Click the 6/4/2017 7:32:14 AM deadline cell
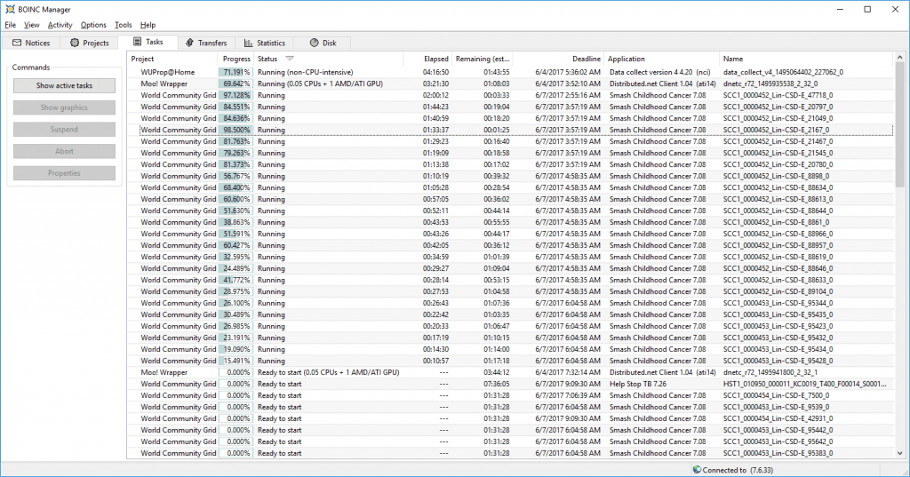 [x=568, y=372]
